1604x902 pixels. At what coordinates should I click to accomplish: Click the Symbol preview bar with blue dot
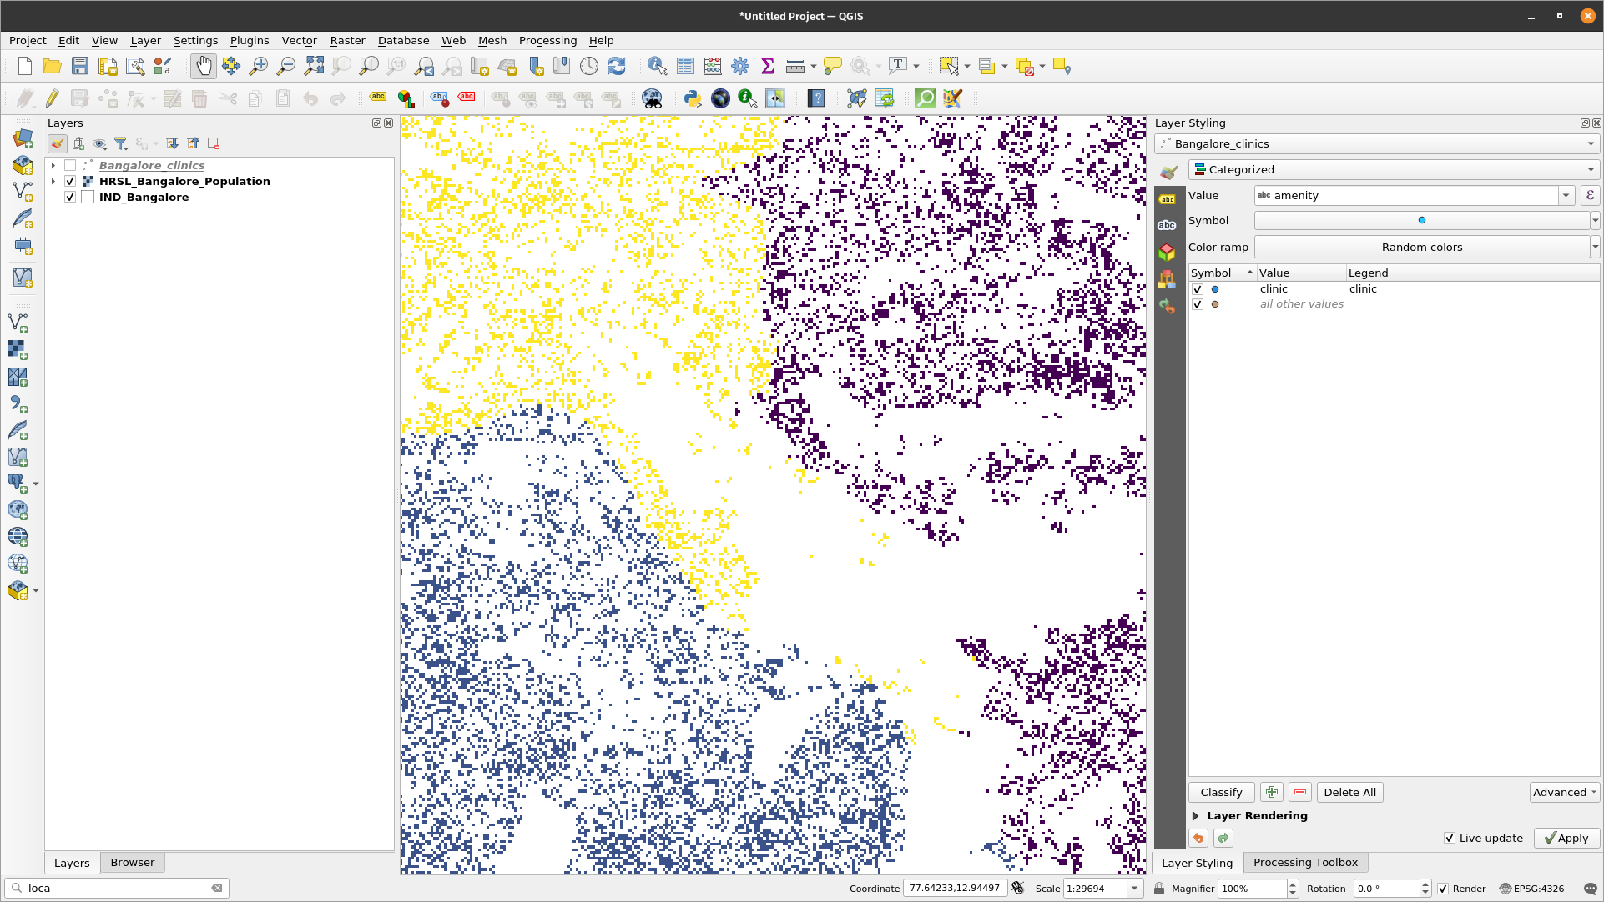point(1422,220)
